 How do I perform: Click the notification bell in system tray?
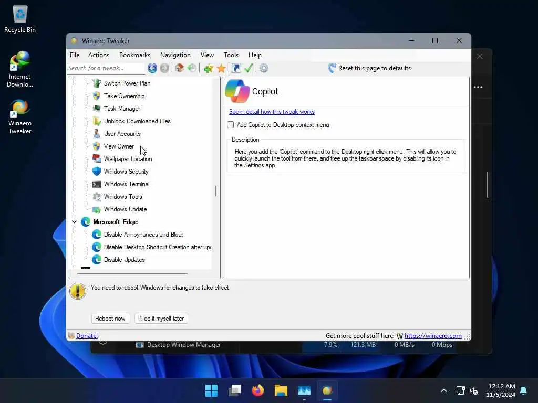(523, 390)
